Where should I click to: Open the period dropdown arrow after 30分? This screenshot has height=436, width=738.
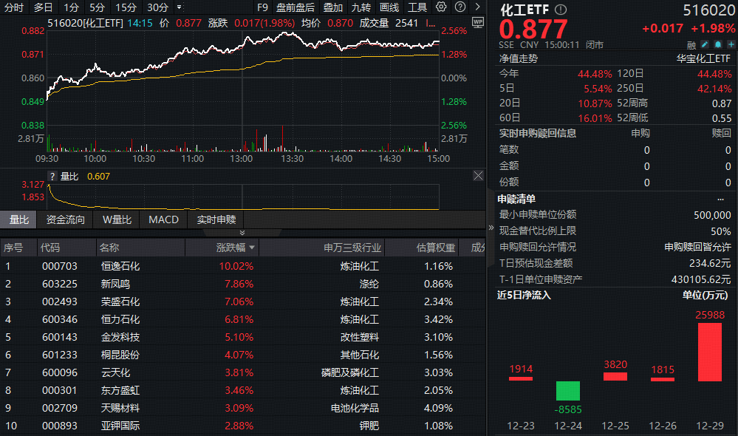point(179,7)
